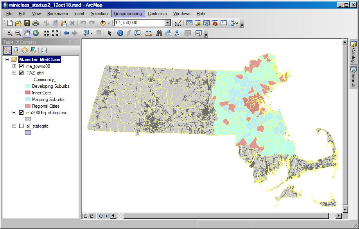Select the Identify tool

point(120,33)
